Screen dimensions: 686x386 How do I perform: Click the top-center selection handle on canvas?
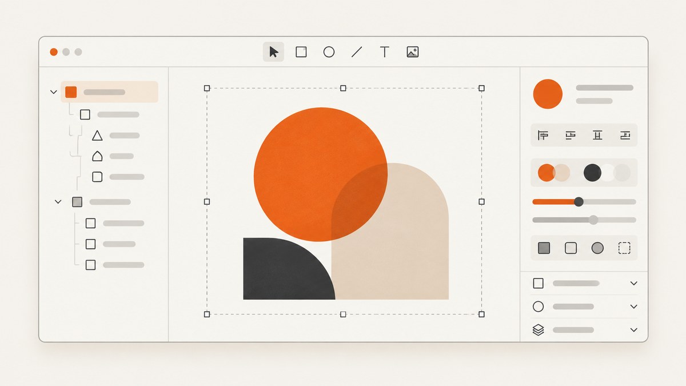(343, 88)
